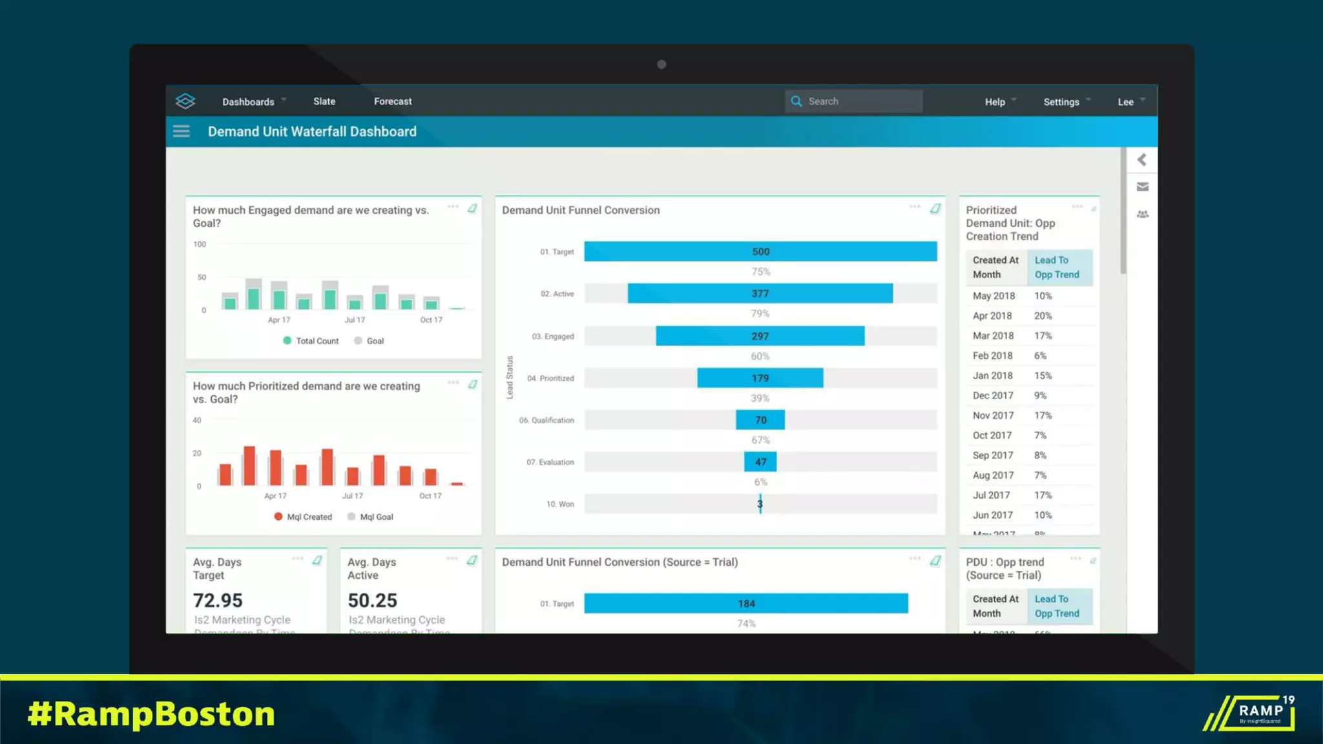Open Avg. Days Active widget edit icon

click(472, 561)
